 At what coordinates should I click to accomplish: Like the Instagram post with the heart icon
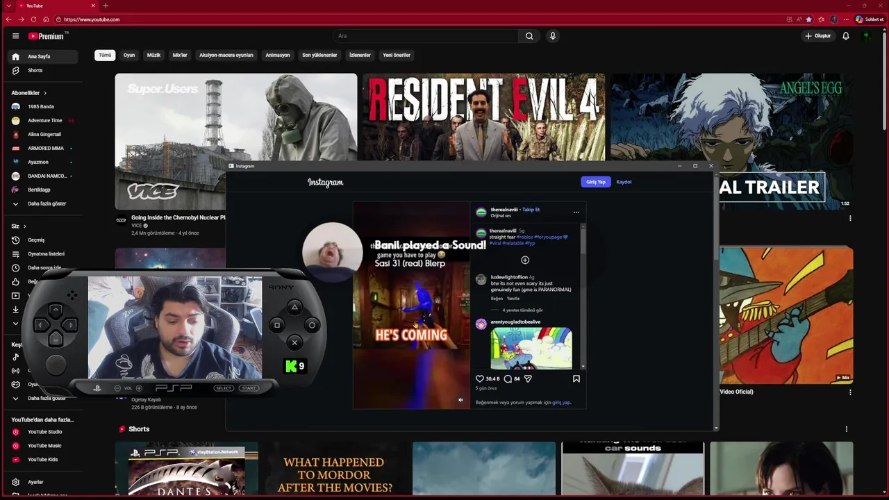click(479, 378)
